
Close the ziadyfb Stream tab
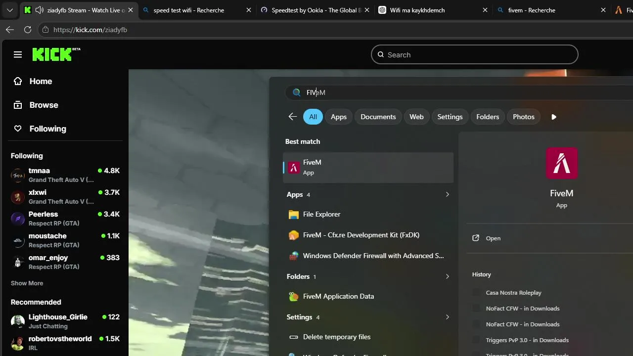(131, 10)
